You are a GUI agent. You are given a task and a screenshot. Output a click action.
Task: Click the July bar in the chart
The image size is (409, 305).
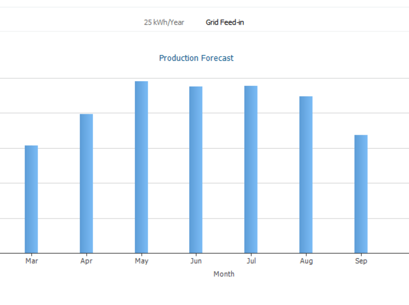click(x=251, y=169)
